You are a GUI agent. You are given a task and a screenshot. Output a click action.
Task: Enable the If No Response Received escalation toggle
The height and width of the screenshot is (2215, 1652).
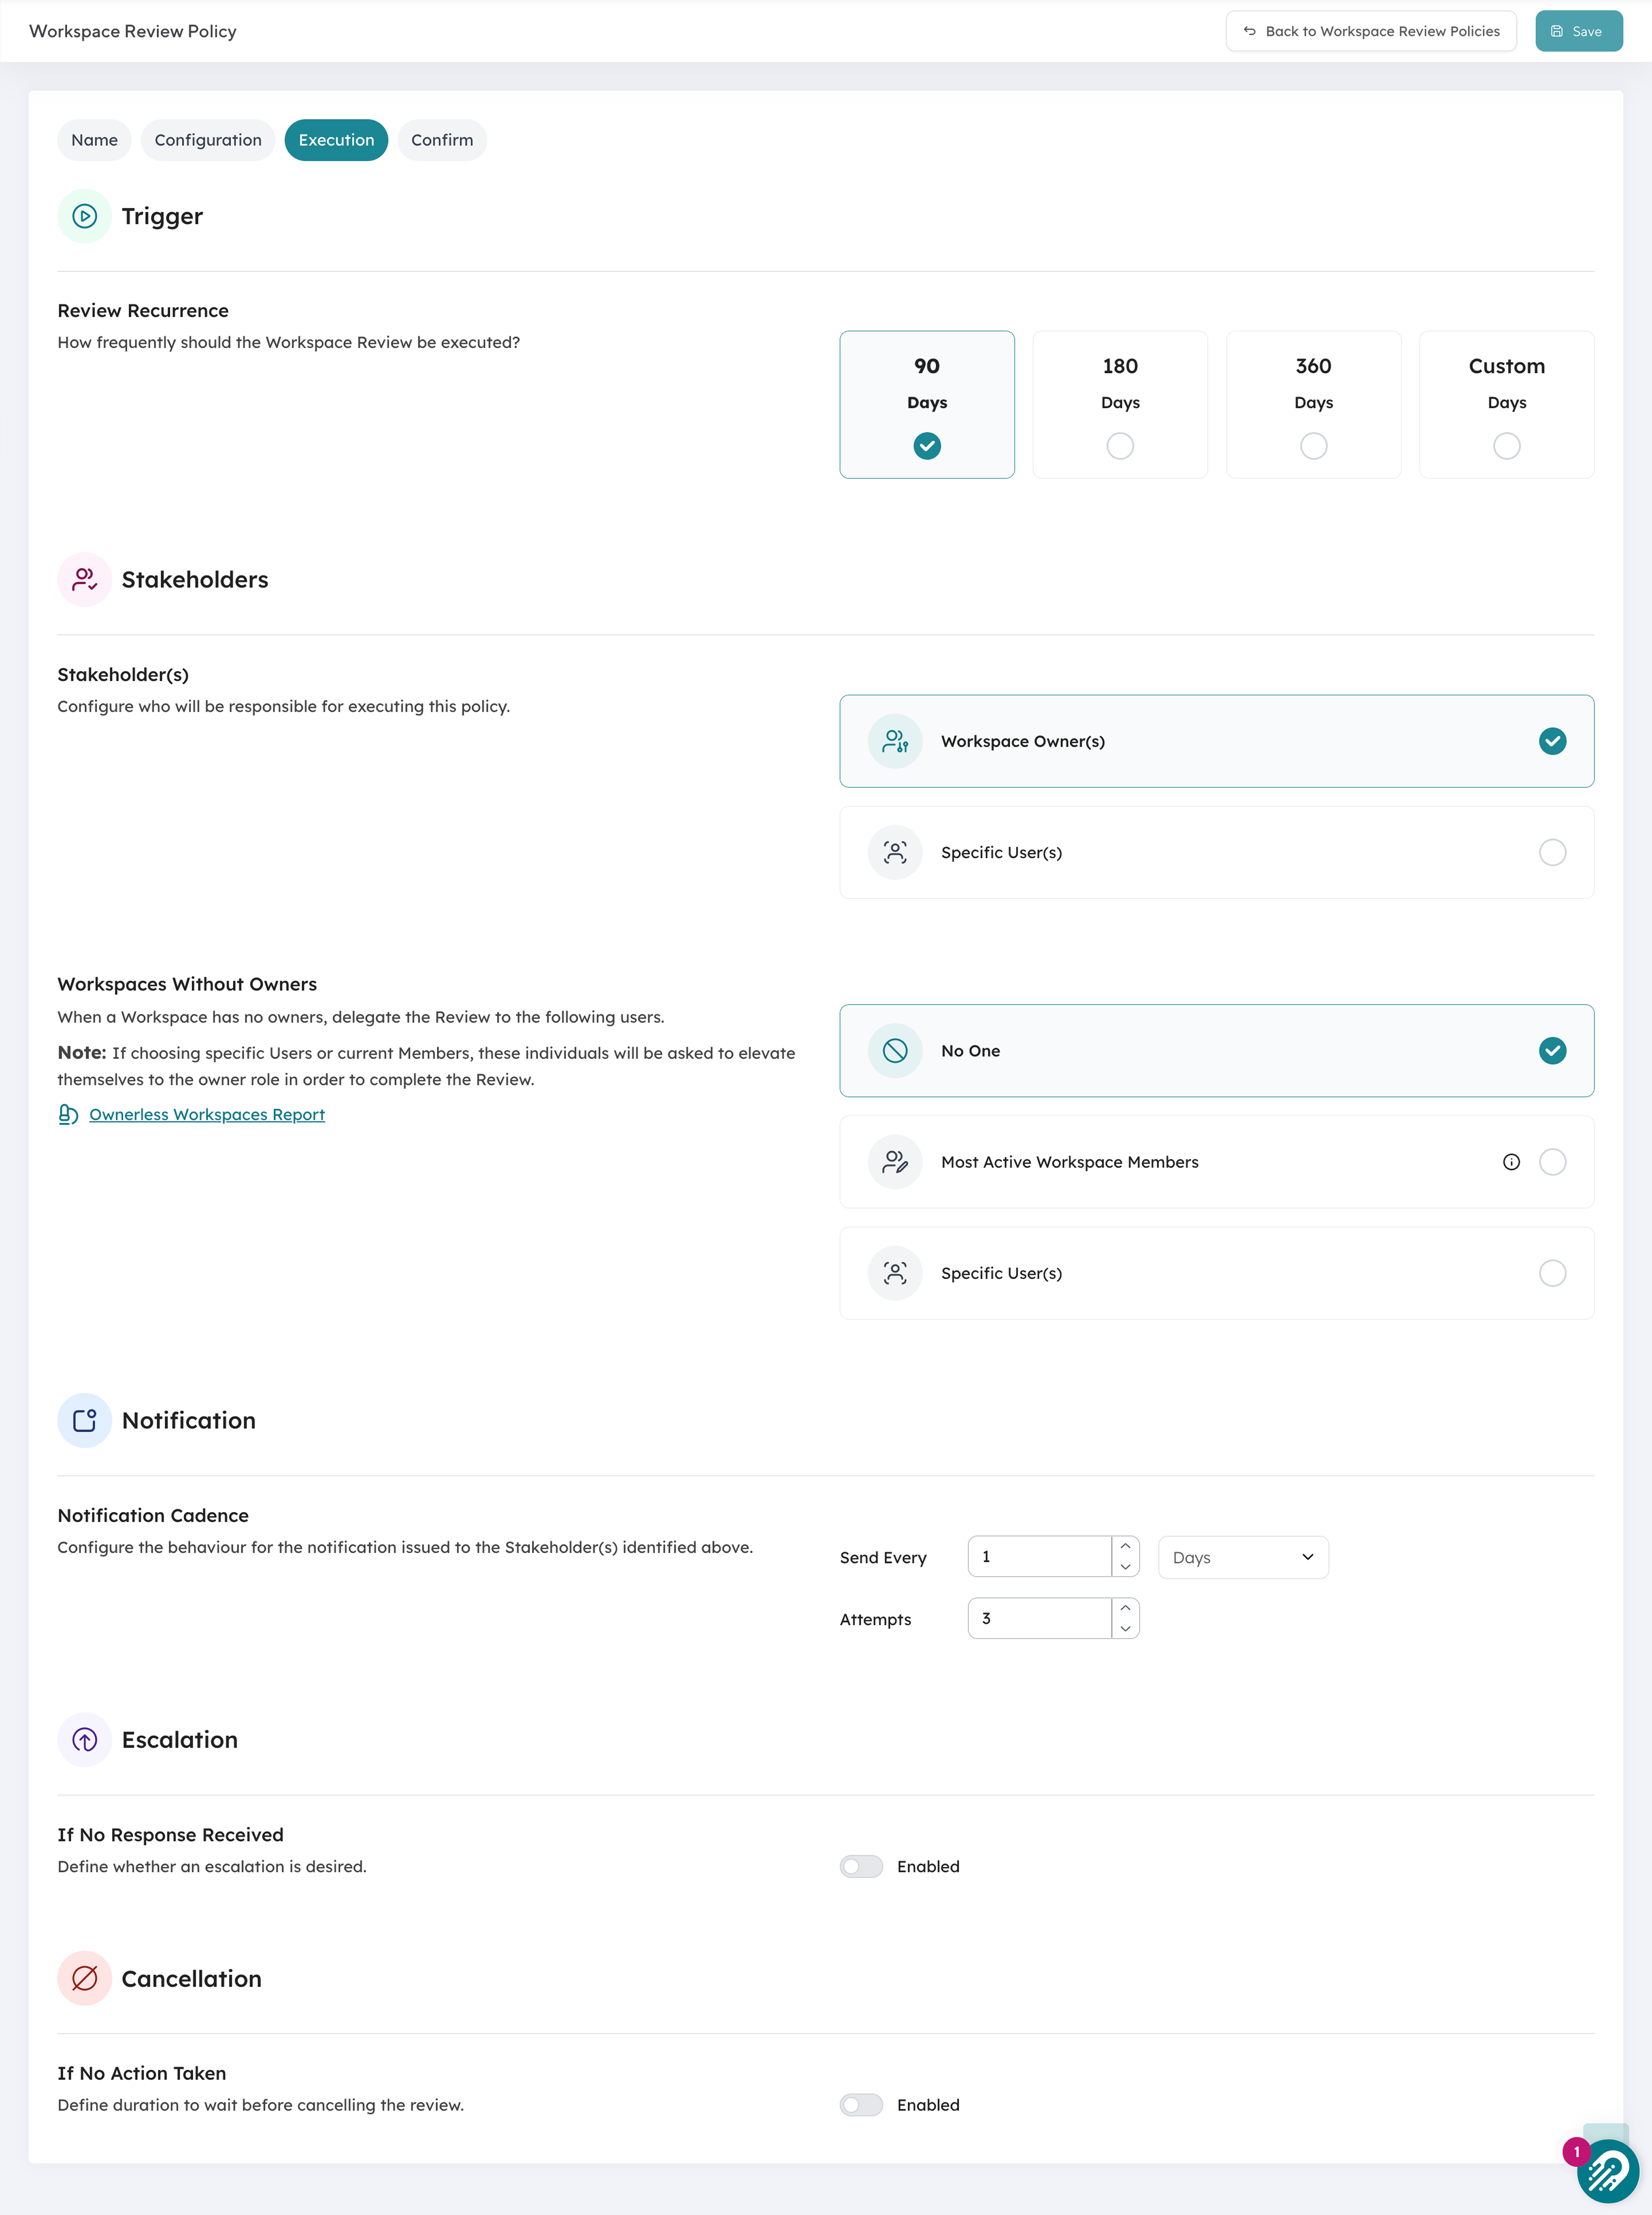861,1866
